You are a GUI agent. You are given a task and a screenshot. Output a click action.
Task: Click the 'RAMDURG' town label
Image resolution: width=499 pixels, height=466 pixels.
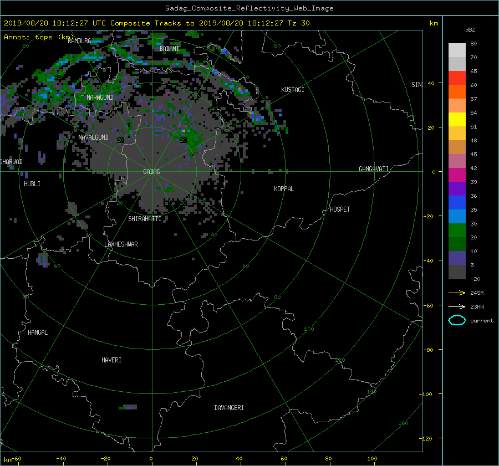click(x=79, y=40)
